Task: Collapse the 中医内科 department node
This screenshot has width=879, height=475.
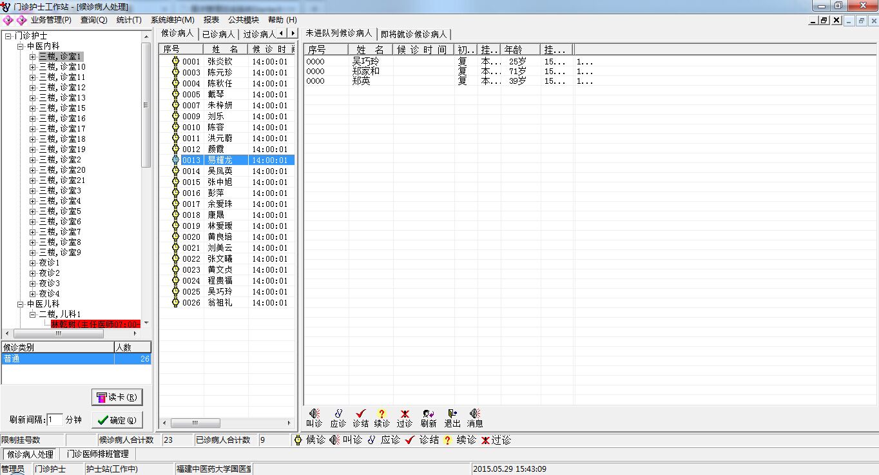Action: tap(20, 46)
